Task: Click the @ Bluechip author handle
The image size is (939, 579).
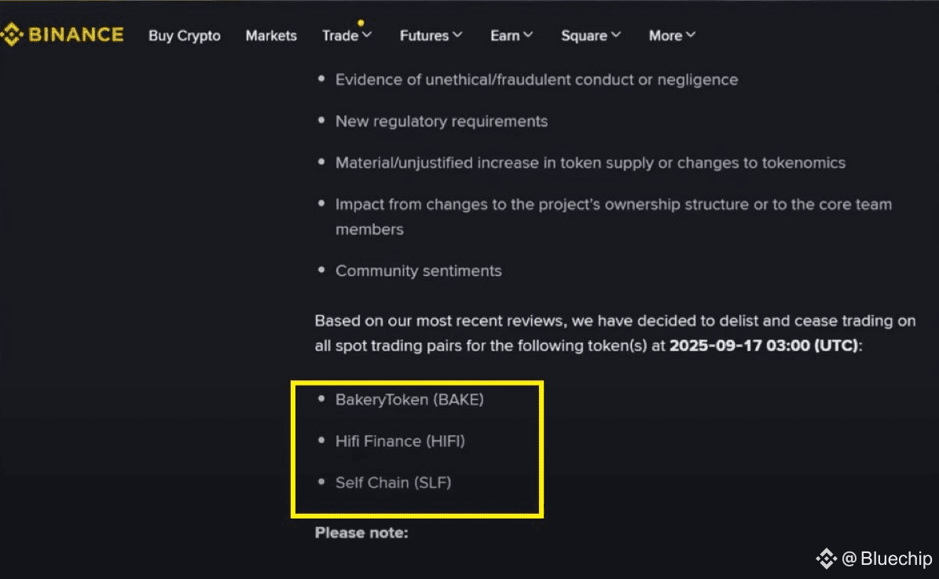Action: click(887, 559)
